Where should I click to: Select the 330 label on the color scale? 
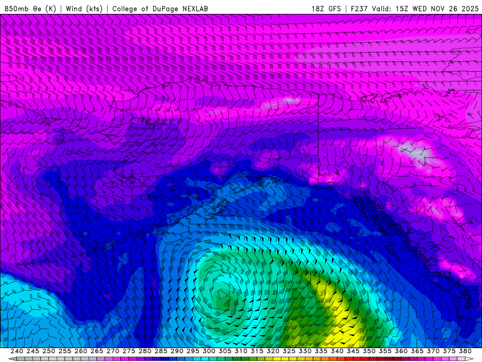305,351
